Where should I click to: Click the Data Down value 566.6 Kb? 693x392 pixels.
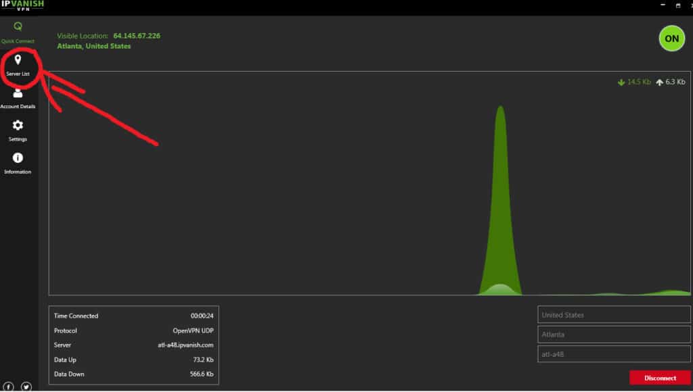click(x=202, y=374)
